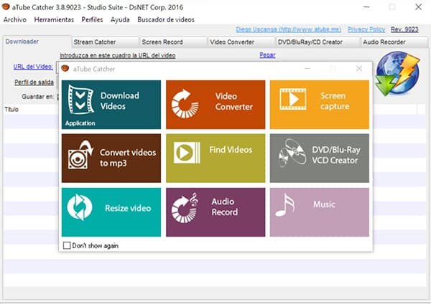Select the Video Converter text on orange tile
The image size is (431, 304).
pos(233,101)
